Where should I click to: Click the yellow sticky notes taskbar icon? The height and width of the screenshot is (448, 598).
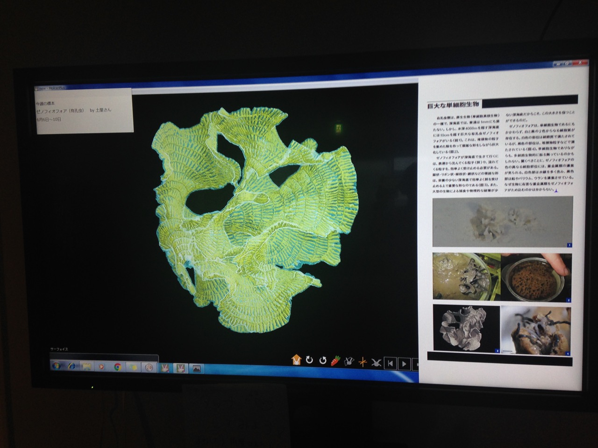(133, 367)
